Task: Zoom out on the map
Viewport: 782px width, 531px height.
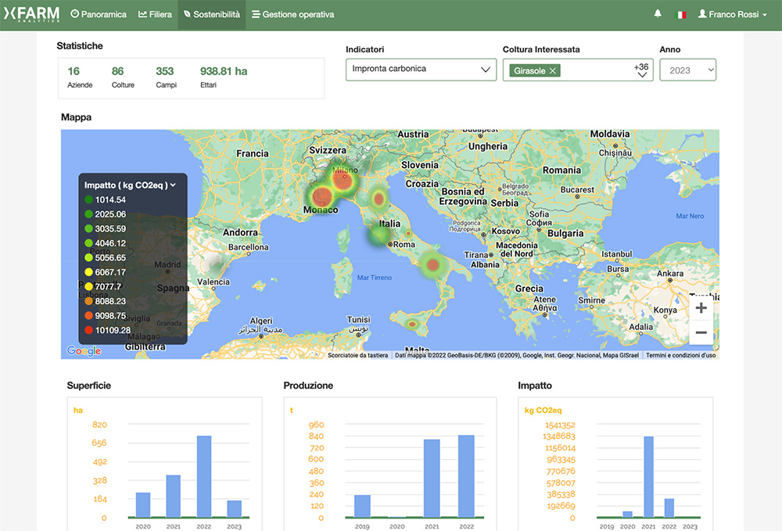Action: pos(701,333)
